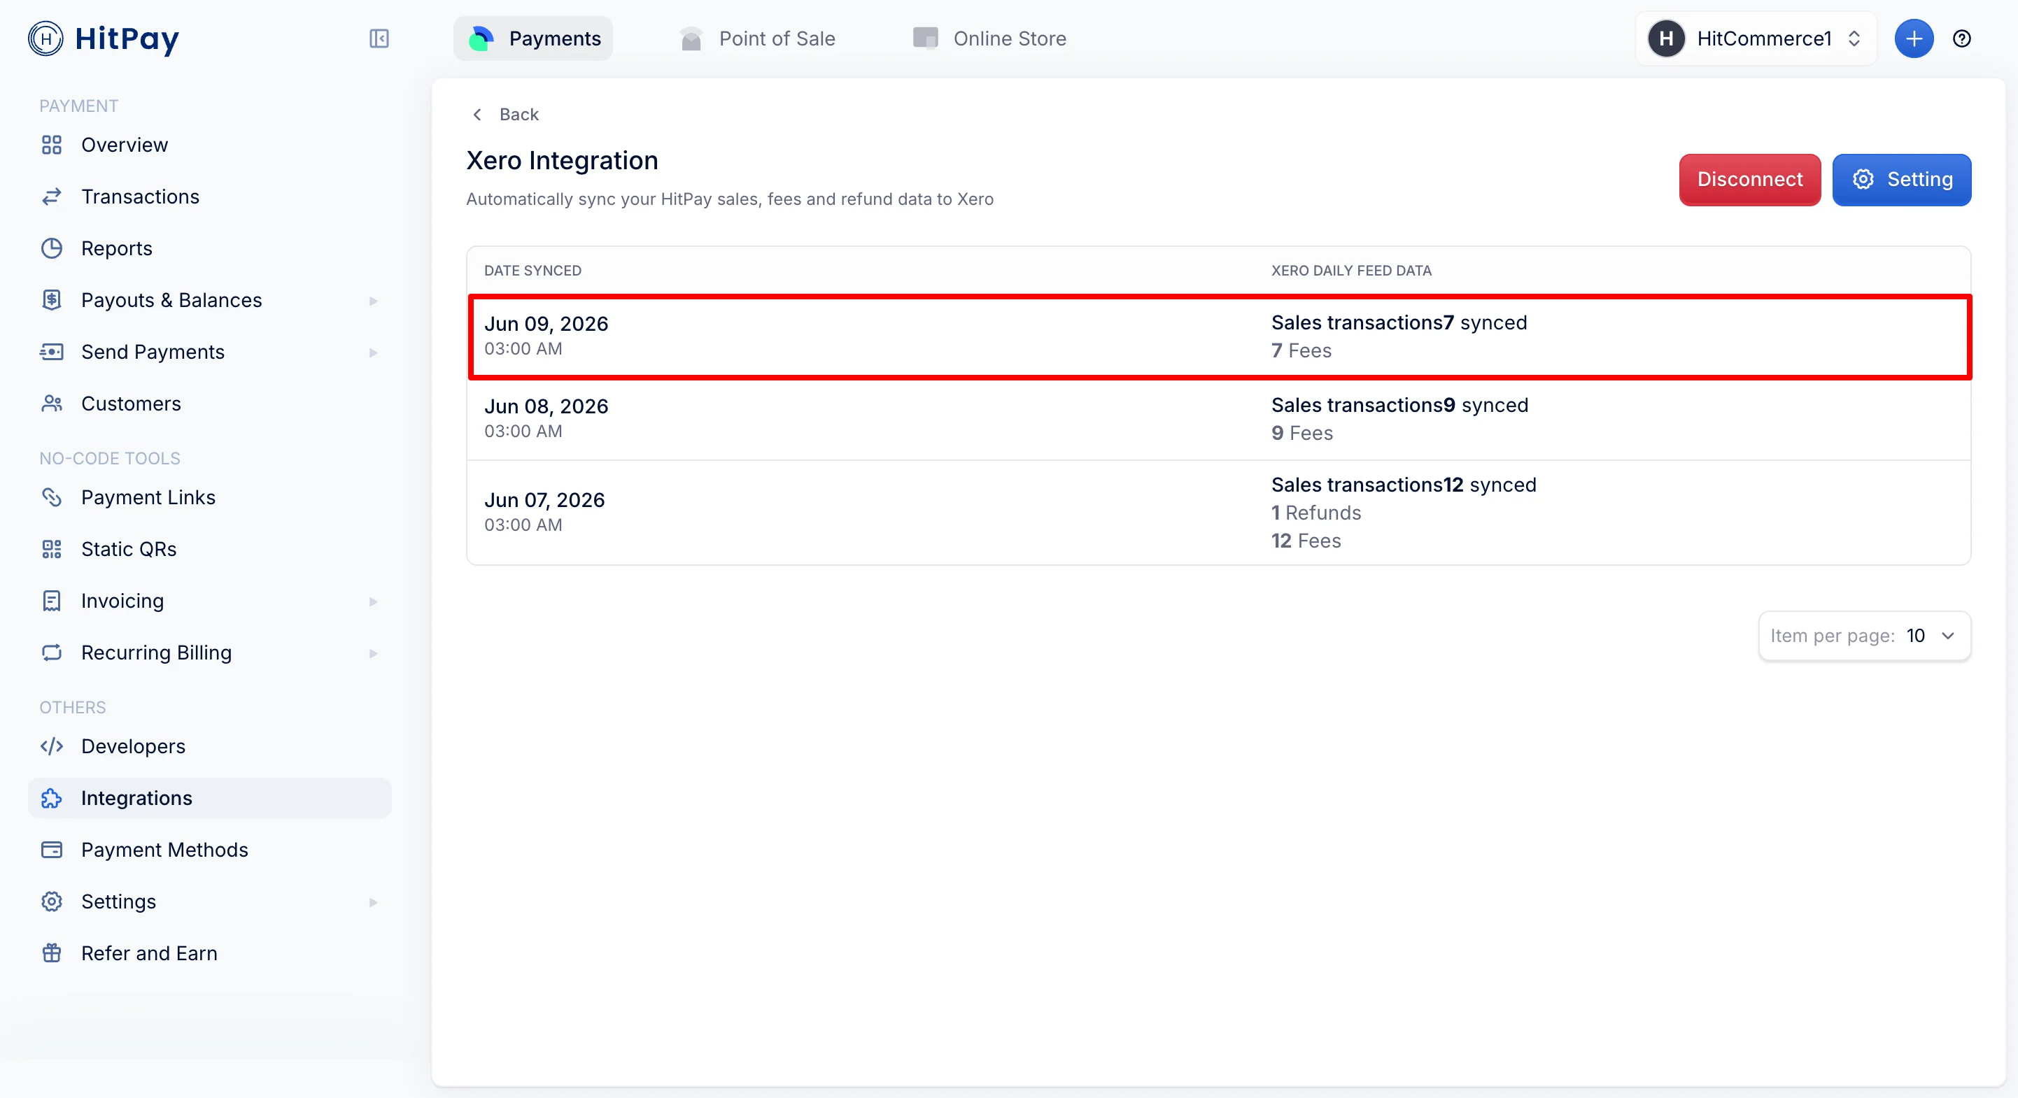Open Payment Links in the sidebar
The image size is (2018, 1098).
[x=210, y=497]
